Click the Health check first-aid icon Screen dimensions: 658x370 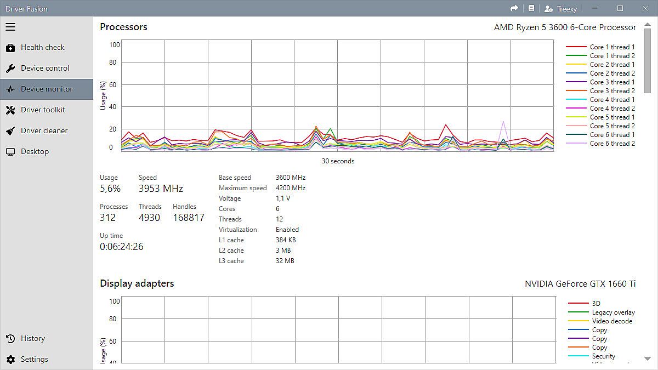(x=10, y=48)
